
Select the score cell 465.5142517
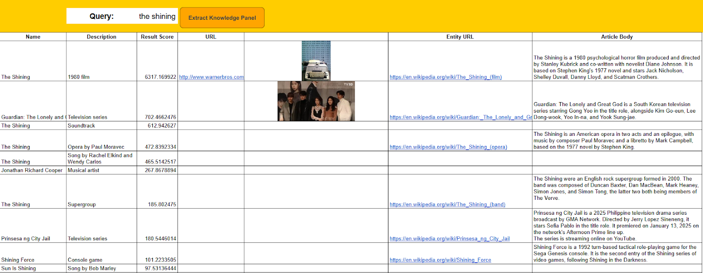[157, 159]
